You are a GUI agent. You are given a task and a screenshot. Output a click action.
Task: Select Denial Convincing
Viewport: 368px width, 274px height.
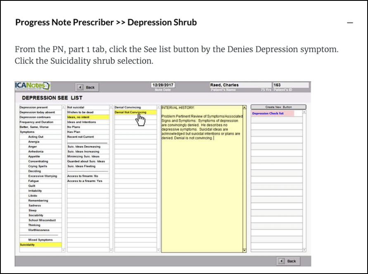tap(135, 107)
